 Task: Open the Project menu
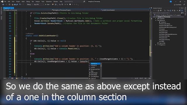[x=18, y=1]
